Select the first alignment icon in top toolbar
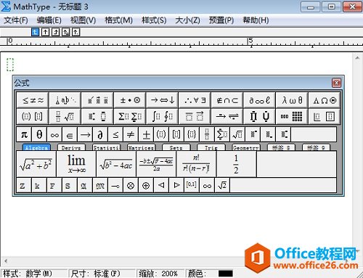363x278 pixels. pyautogui.click(x=36, y=32)
